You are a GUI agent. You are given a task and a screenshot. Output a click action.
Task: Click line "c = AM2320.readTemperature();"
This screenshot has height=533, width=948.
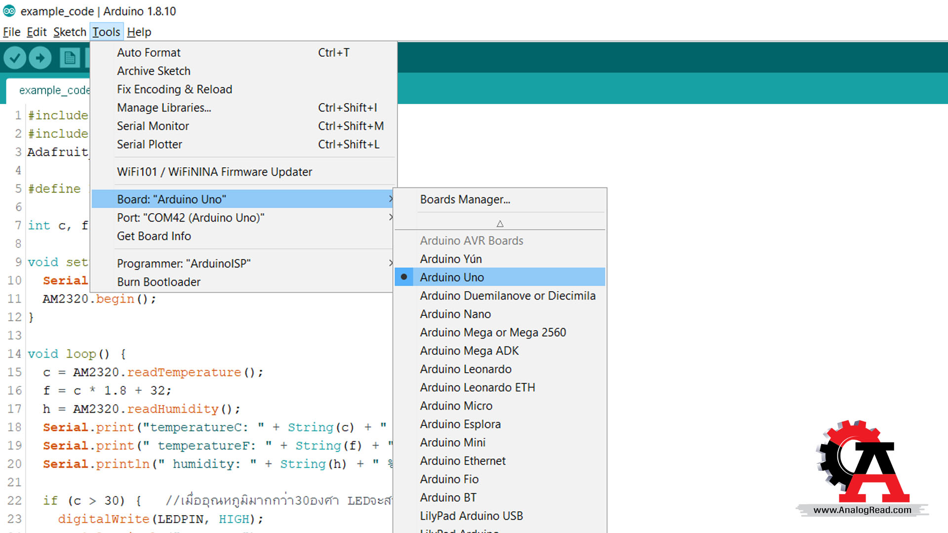[x=153, y=372]
